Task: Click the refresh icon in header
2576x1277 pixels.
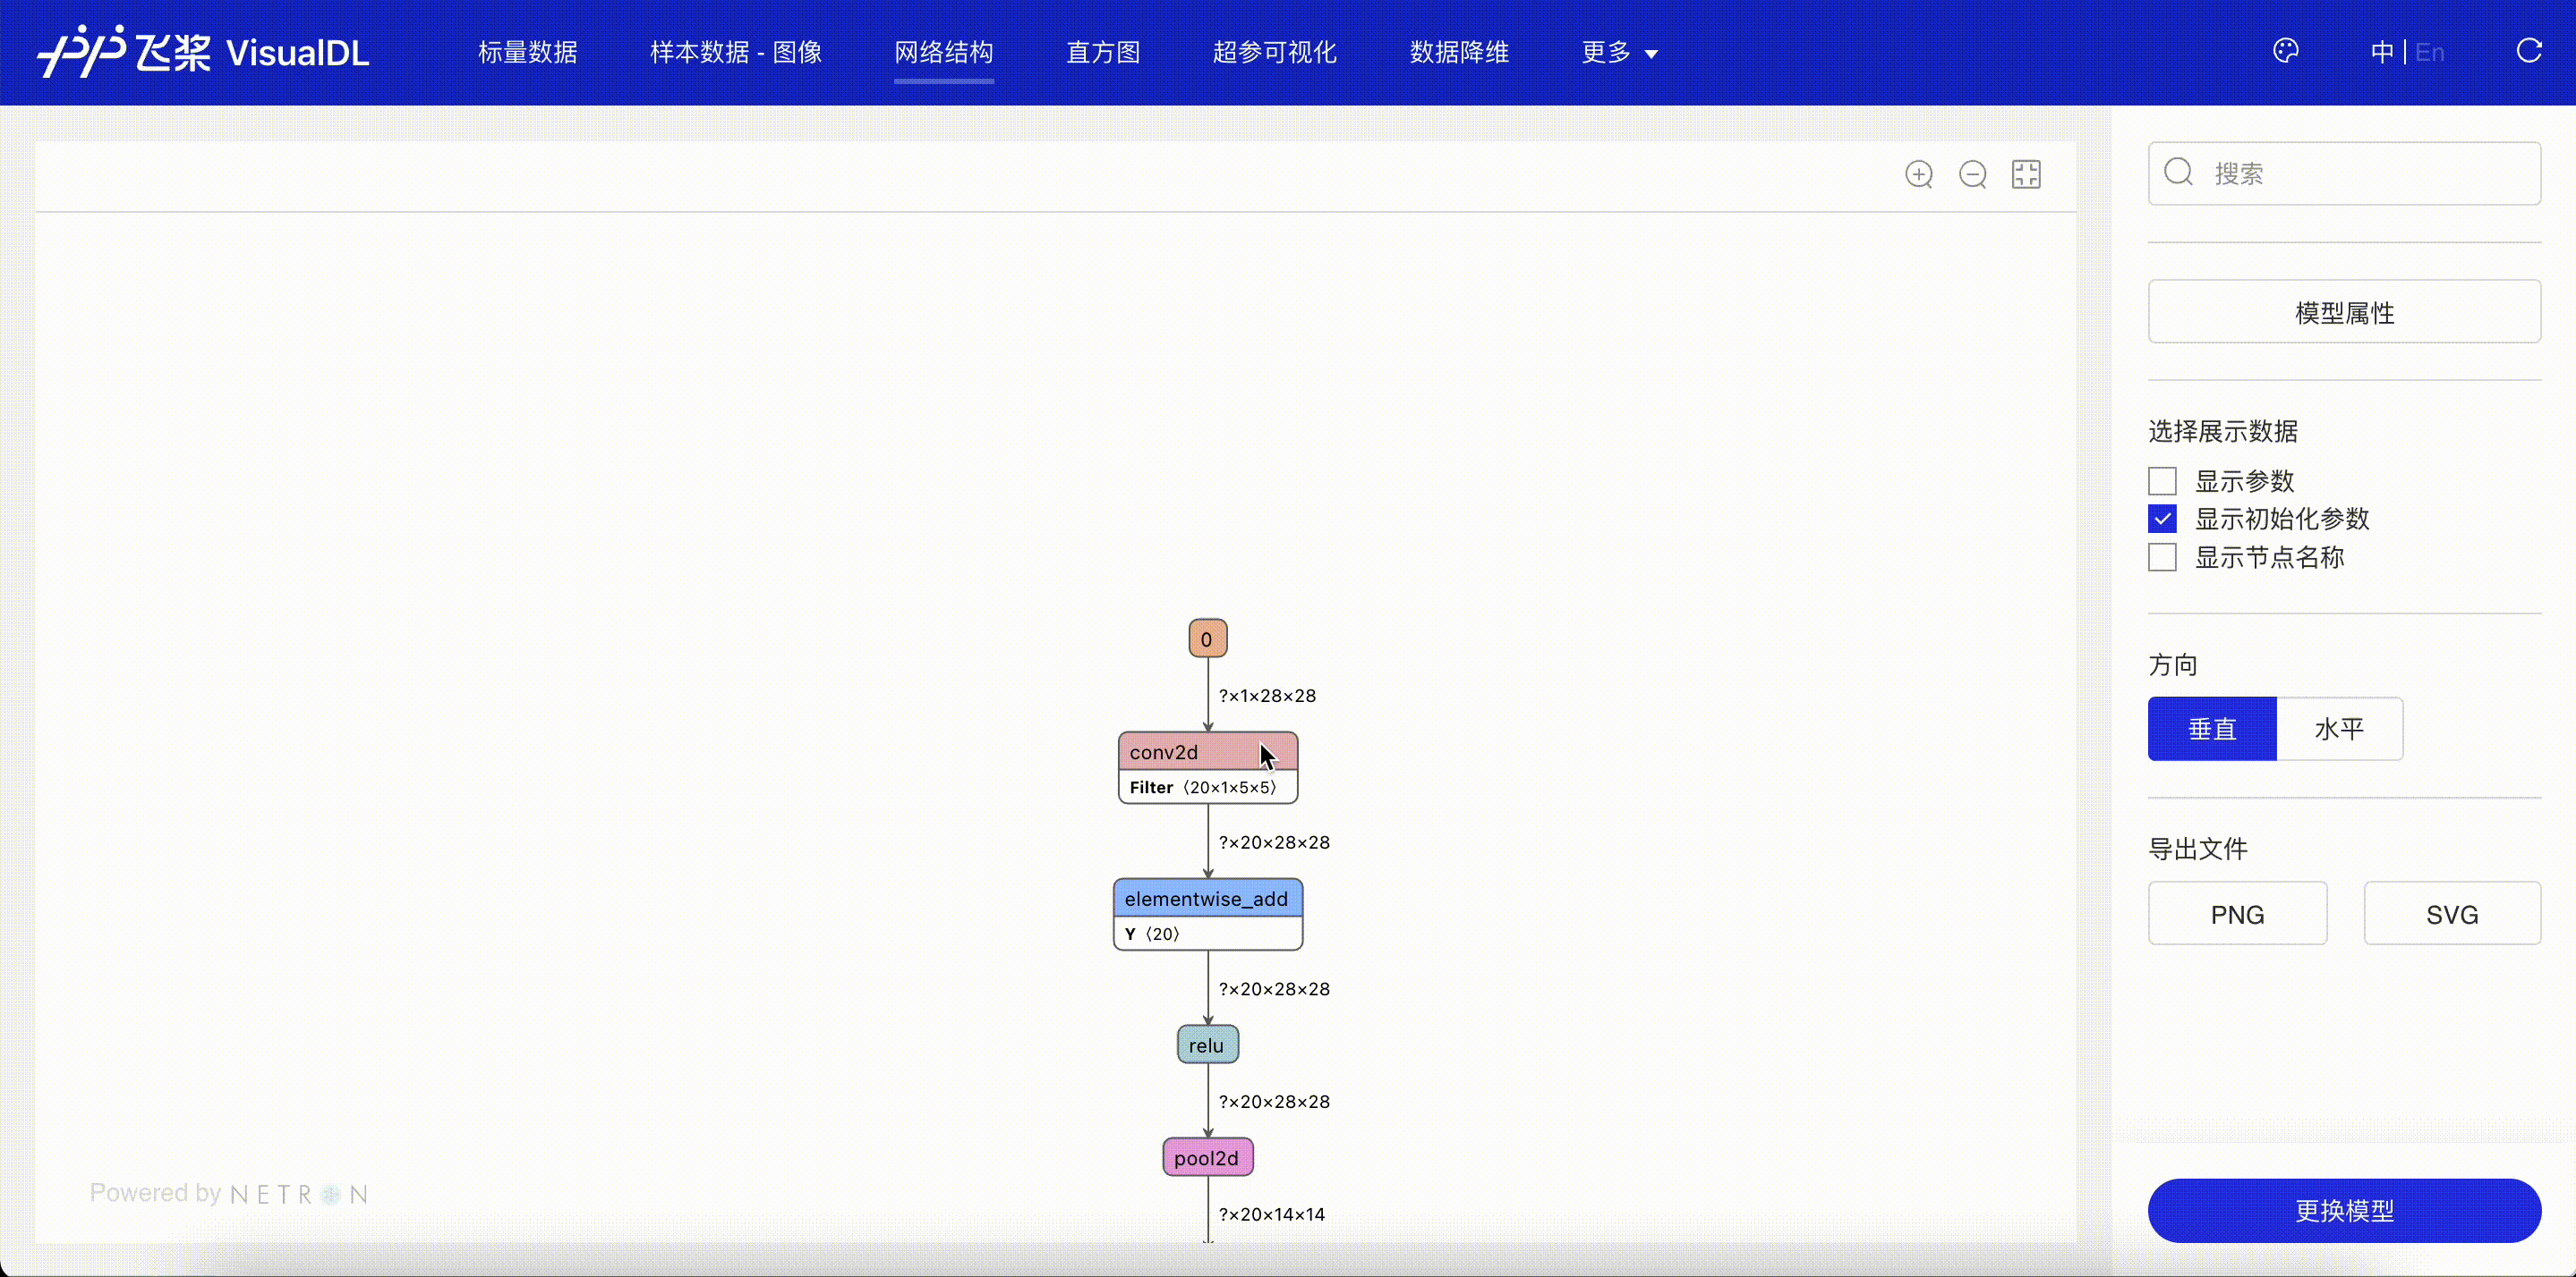Action: [x=2529, y=51]
